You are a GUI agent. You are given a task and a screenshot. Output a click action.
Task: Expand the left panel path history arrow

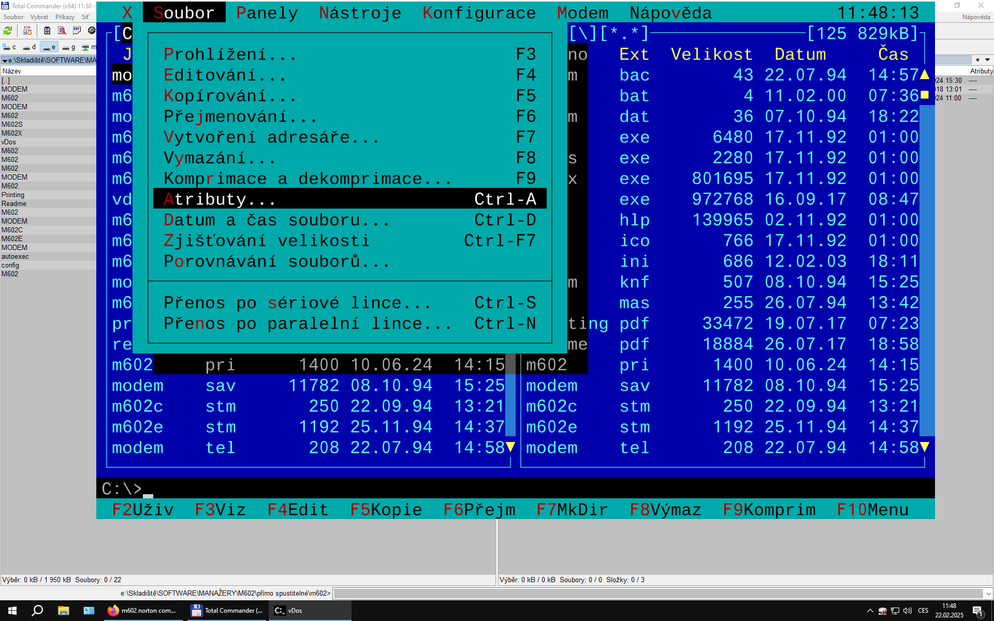click(5, 61)
